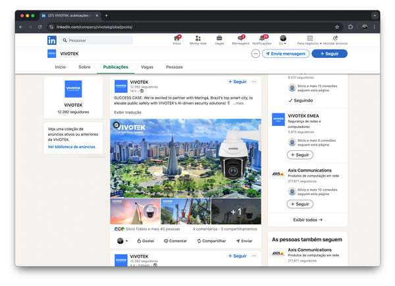The width and height of the screenshot is (395, 286).
Task: Bookmark the page with the star icon
Action: pos(337,27)
